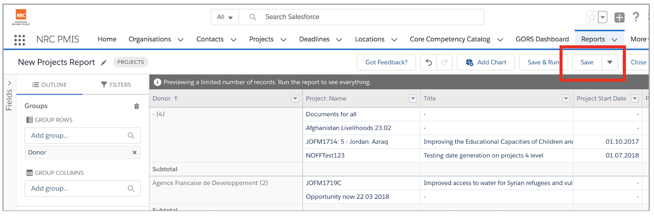
Task: Open the JOFM1719C project link
Action: [323, 183]
